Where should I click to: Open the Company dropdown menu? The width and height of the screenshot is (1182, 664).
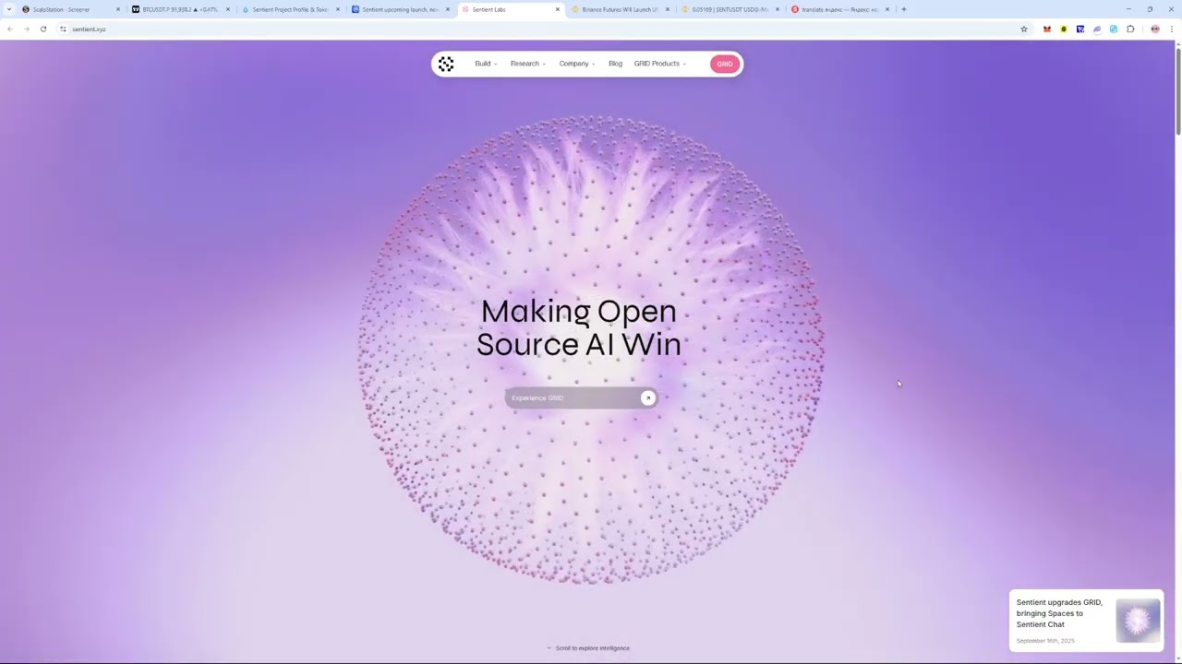577,64
